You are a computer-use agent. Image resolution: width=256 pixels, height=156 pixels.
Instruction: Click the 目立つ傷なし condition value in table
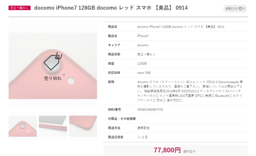[x=146, y=54]
